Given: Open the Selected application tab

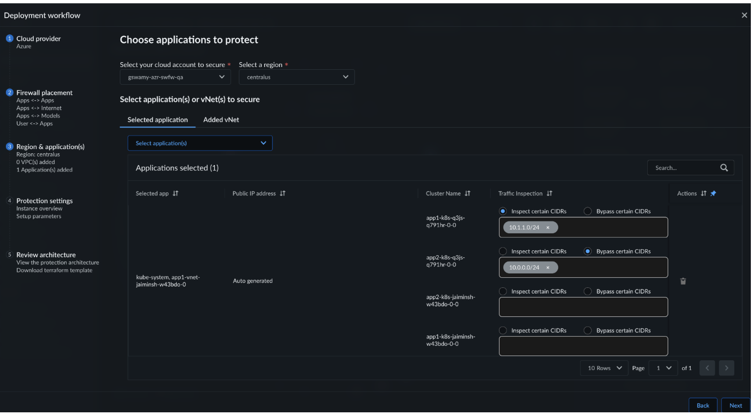Looking at the screenshot, I should coord(157,120).
